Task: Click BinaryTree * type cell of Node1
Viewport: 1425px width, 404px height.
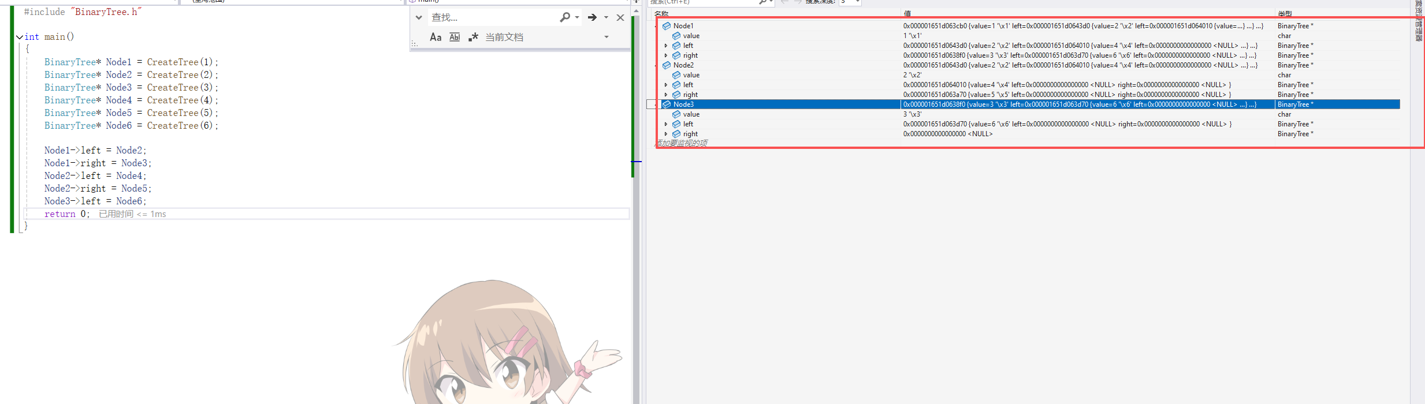Action: [x=1295, y=26]
